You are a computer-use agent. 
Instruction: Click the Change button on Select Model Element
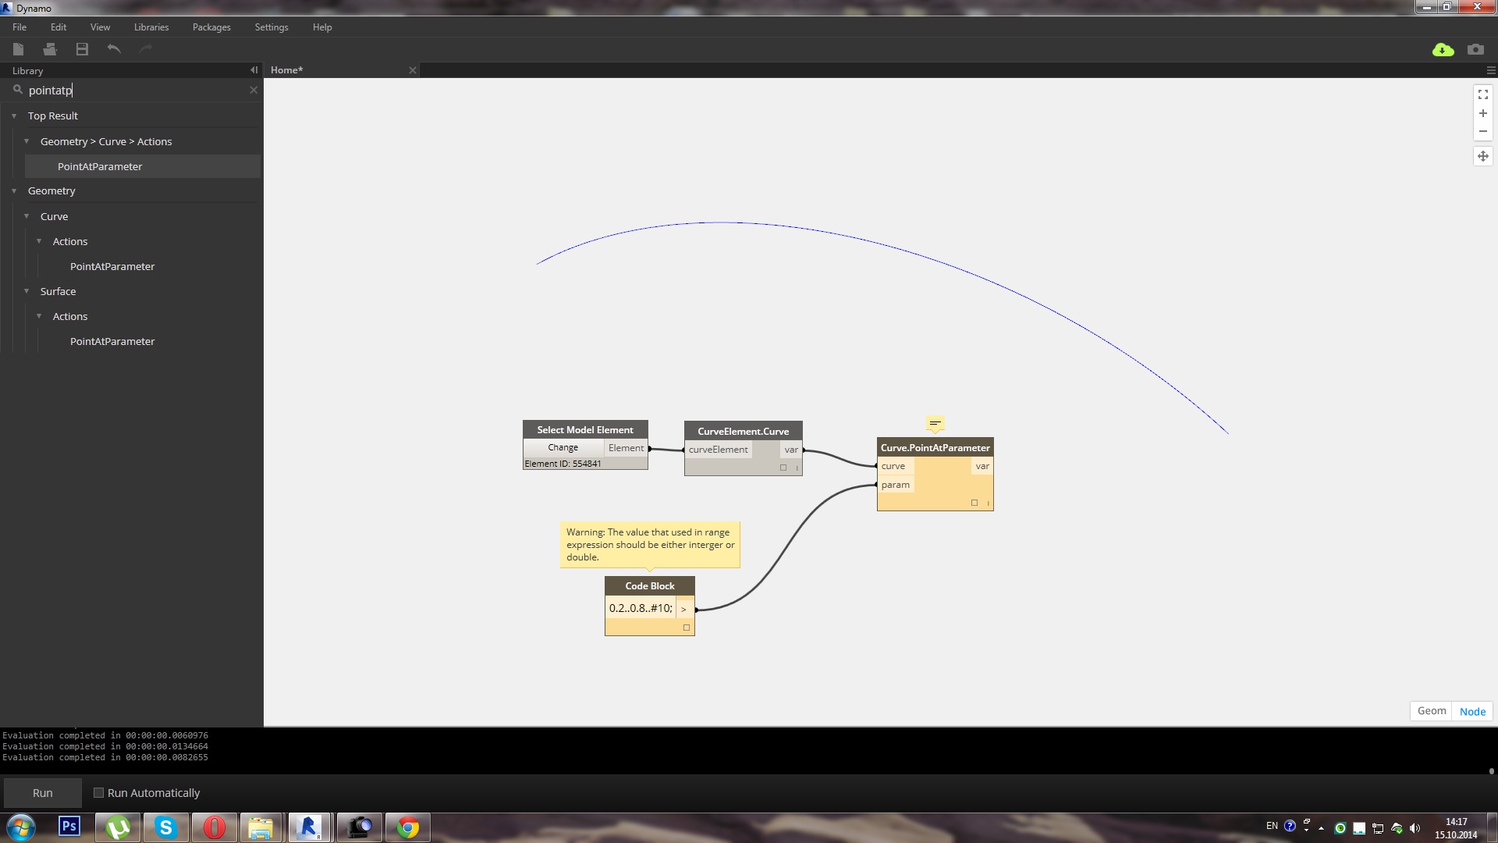tap(563, 447)
